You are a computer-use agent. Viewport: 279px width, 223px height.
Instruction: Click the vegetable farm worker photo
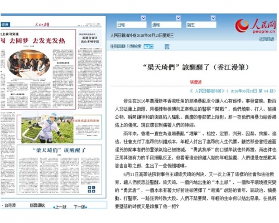coord(47,128)
